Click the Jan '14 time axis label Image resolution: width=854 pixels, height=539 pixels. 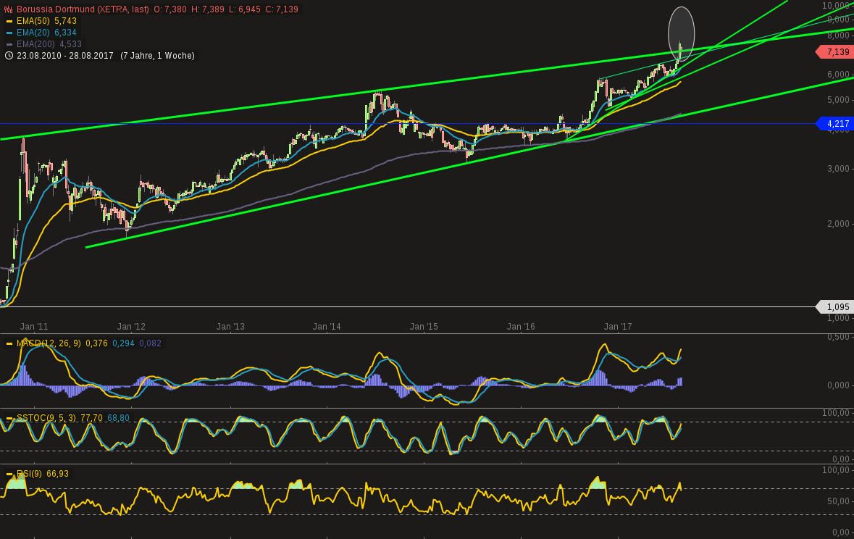(327, 327)
